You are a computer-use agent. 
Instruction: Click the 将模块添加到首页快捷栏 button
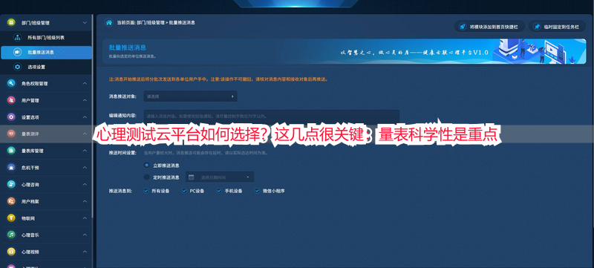tap(489, 27)
